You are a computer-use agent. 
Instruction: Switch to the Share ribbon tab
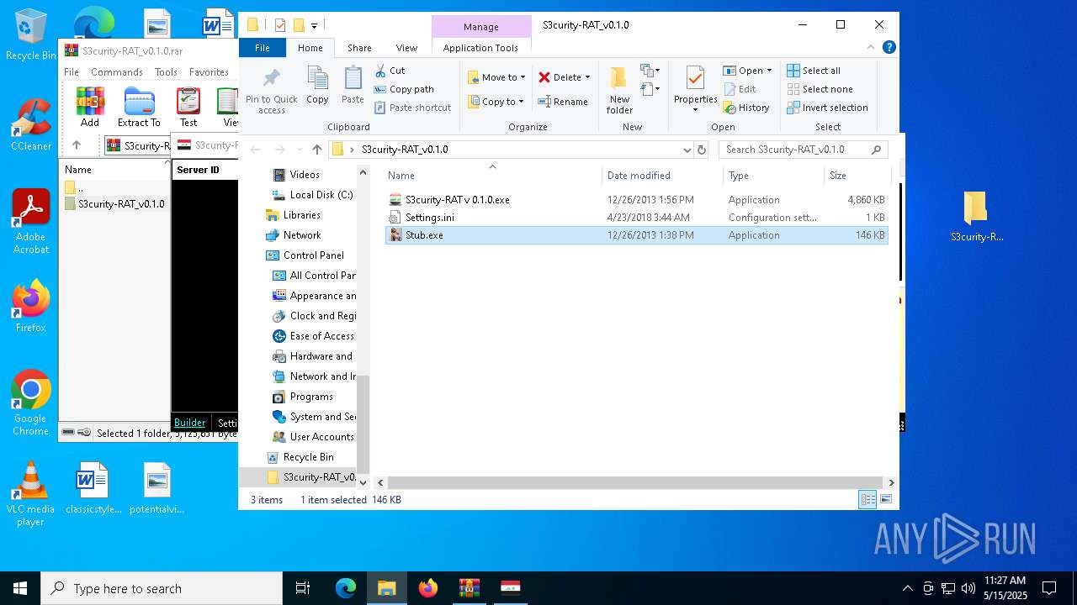(359, 48)
